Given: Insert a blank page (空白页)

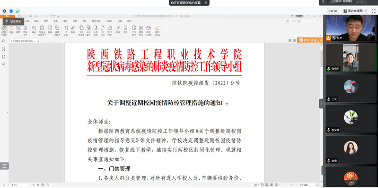Looking at the screenshot, I should [x=103, y=30].
